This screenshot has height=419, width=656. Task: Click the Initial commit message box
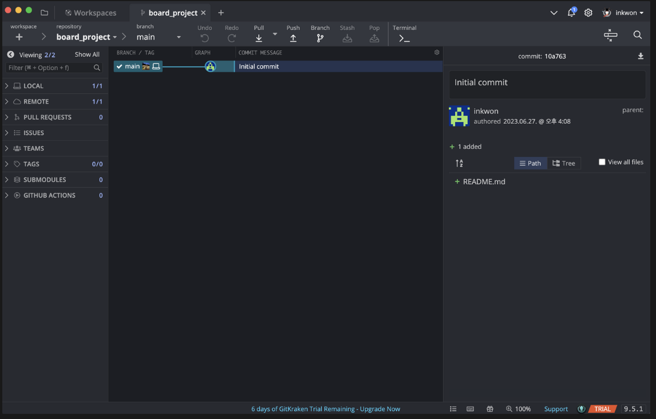point(547,85)
